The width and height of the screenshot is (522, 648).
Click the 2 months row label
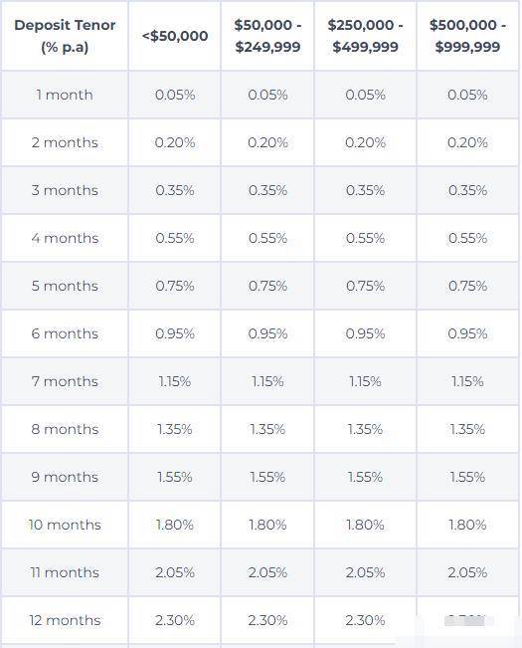65,142
